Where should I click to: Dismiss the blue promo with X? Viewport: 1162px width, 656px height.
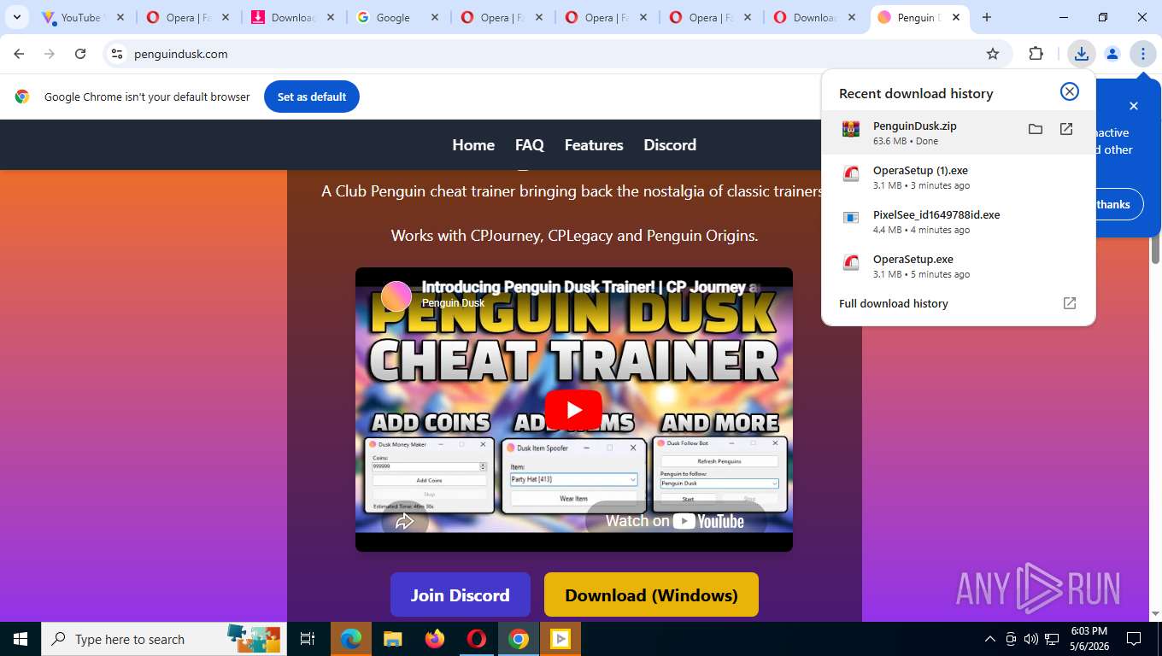click(1134, 106)
